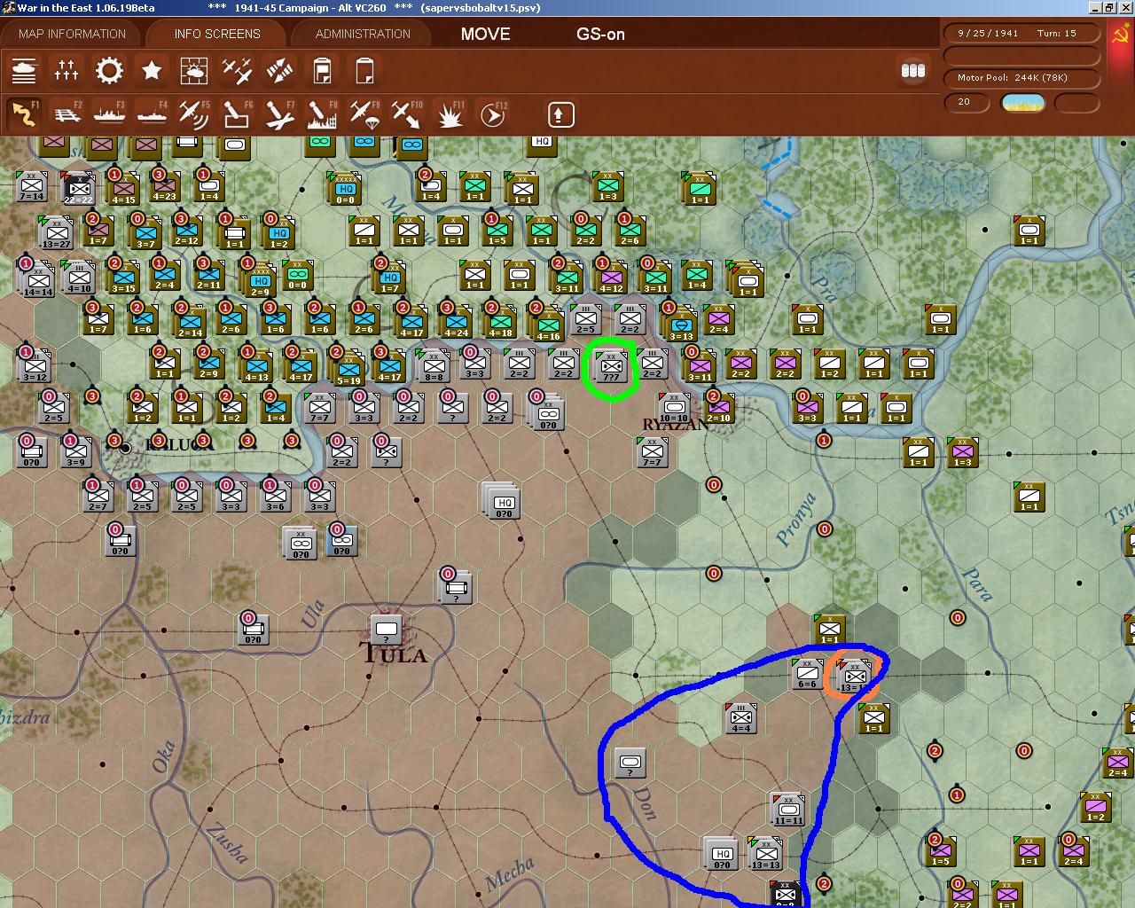The height and width of the screenshot is (908, 1135).
Task: Select the Tula city hex
Action: tap(386, 631)
